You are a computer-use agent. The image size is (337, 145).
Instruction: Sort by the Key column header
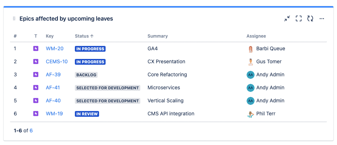tap(50, 36)
